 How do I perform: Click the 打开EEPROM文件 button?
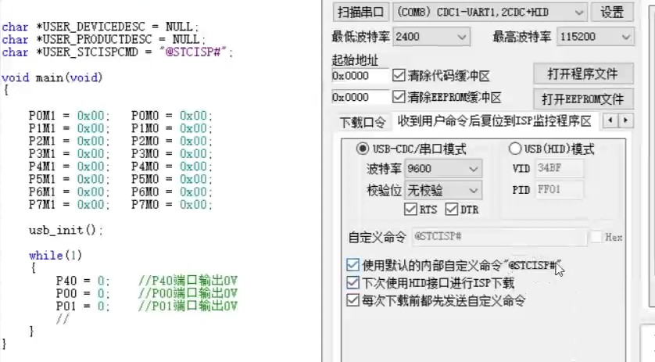click(x=583, y=99)
